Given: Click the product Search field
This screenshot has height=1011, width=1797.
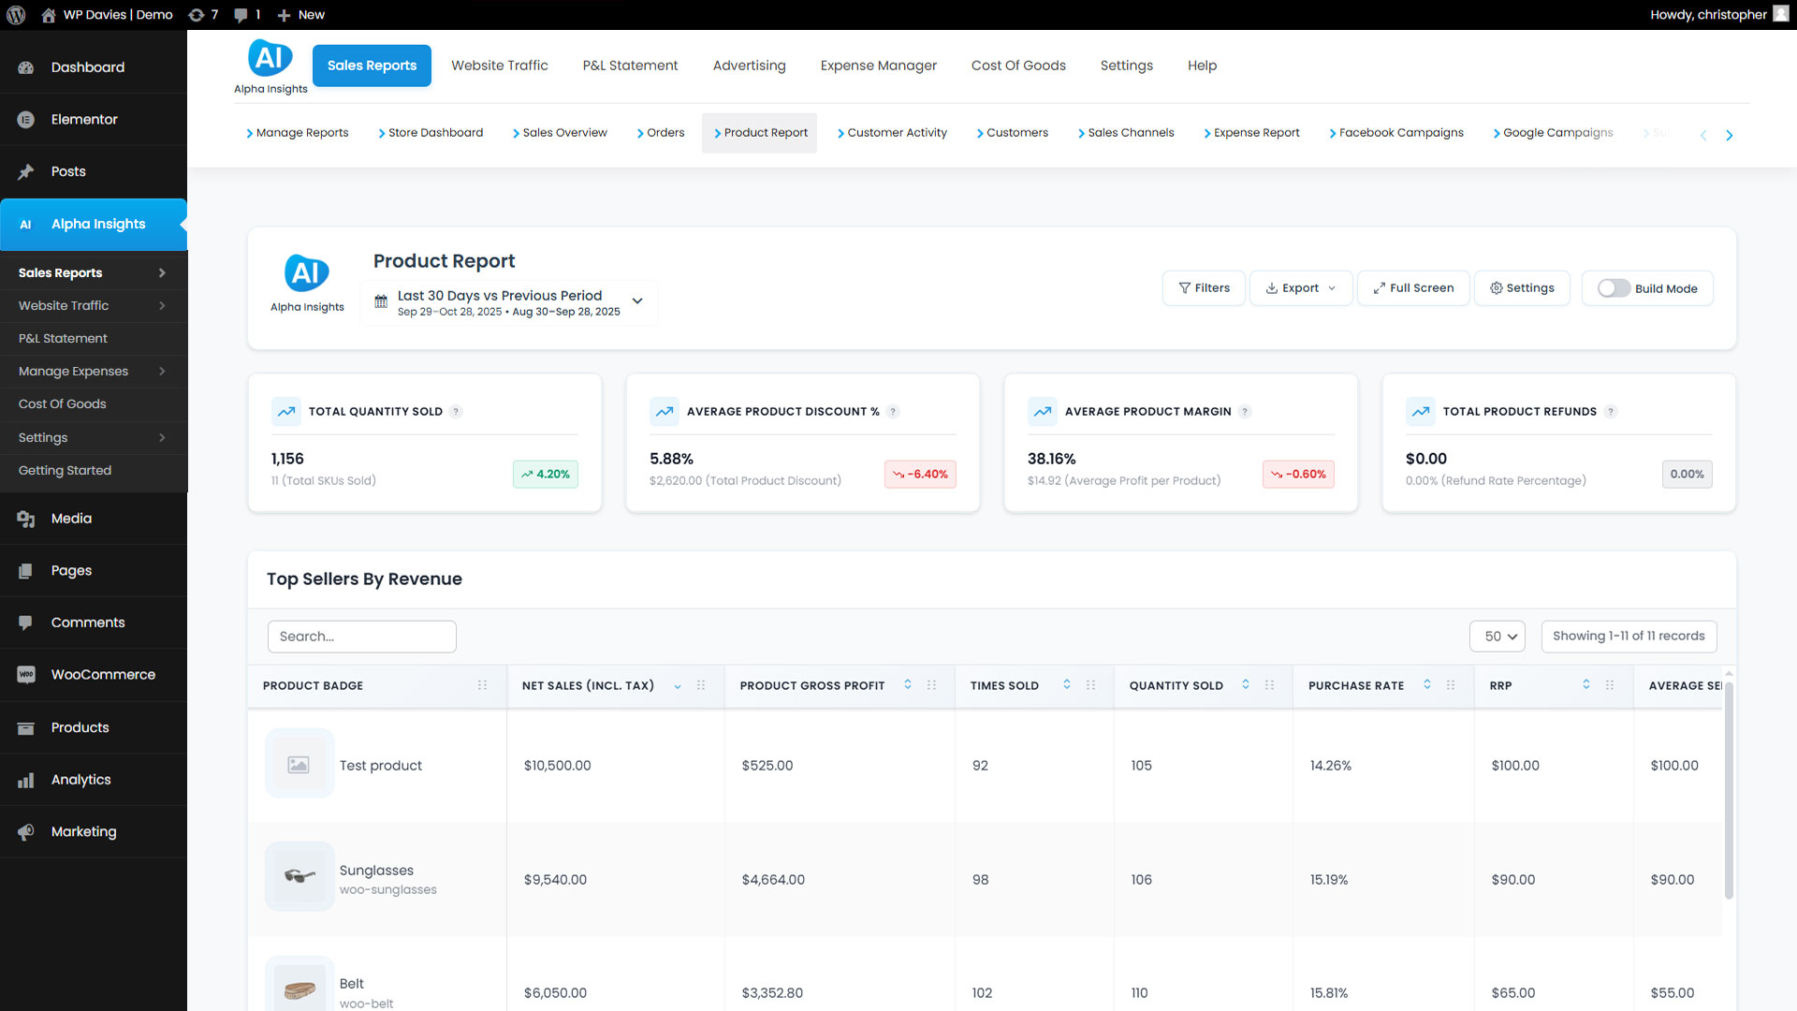Looking at the screenshot, I should [x=362, y=637].
